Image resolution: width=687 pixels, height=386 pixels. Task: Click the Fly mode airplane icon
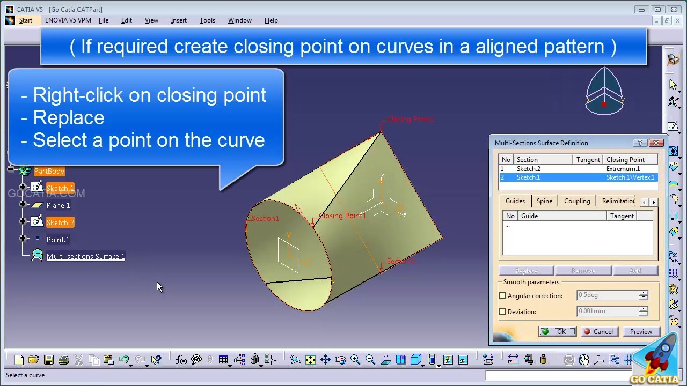click(295, 360)
